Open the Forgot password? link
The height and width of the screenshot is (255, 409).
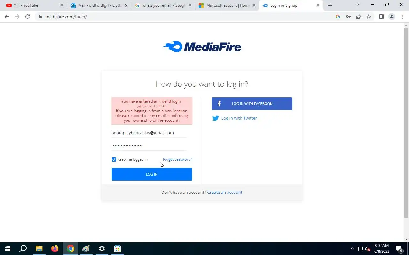(177, 159)
